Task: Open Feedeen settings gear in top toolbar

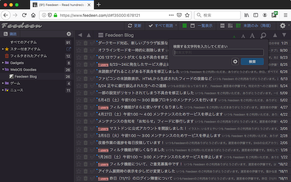Action: (282, 25)
